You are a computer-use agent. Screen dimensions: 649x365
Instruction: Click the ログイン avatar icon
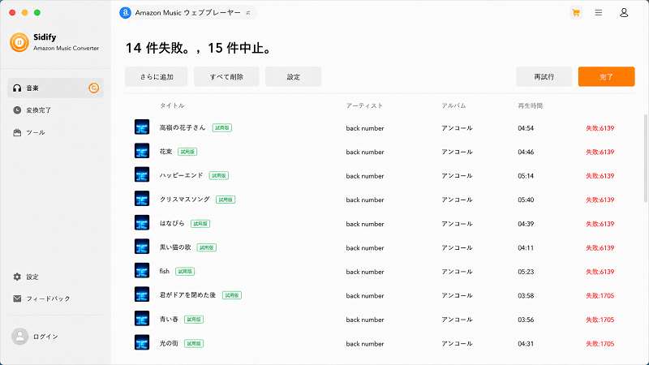tap(19, 337)
